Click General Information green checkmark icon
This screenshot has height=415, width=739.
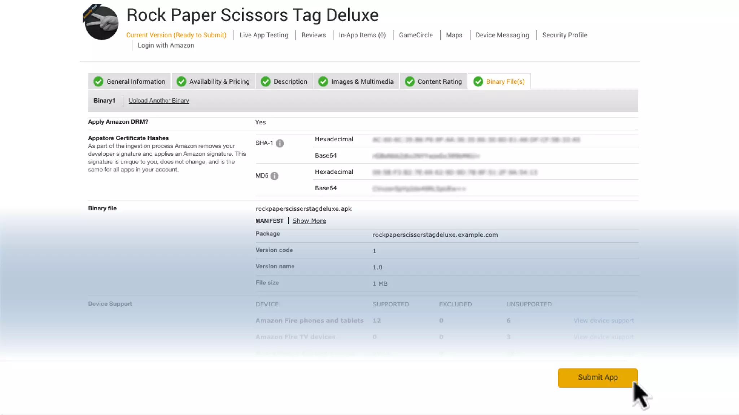tap(98, 82)
